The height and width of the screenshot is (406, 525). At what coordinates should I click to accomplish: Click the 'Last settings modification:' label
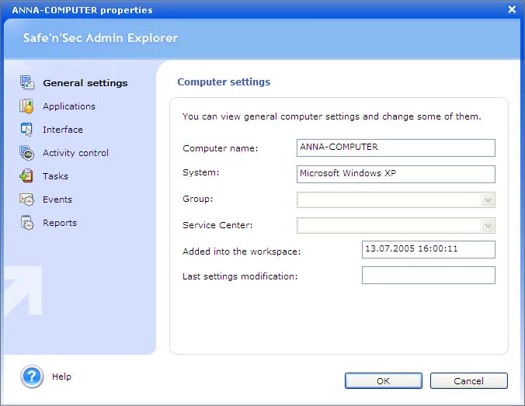pos(240,276)
